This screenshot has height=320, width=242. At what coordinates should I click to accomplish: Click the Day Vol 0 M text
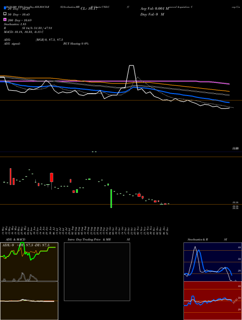coord(152,14)
